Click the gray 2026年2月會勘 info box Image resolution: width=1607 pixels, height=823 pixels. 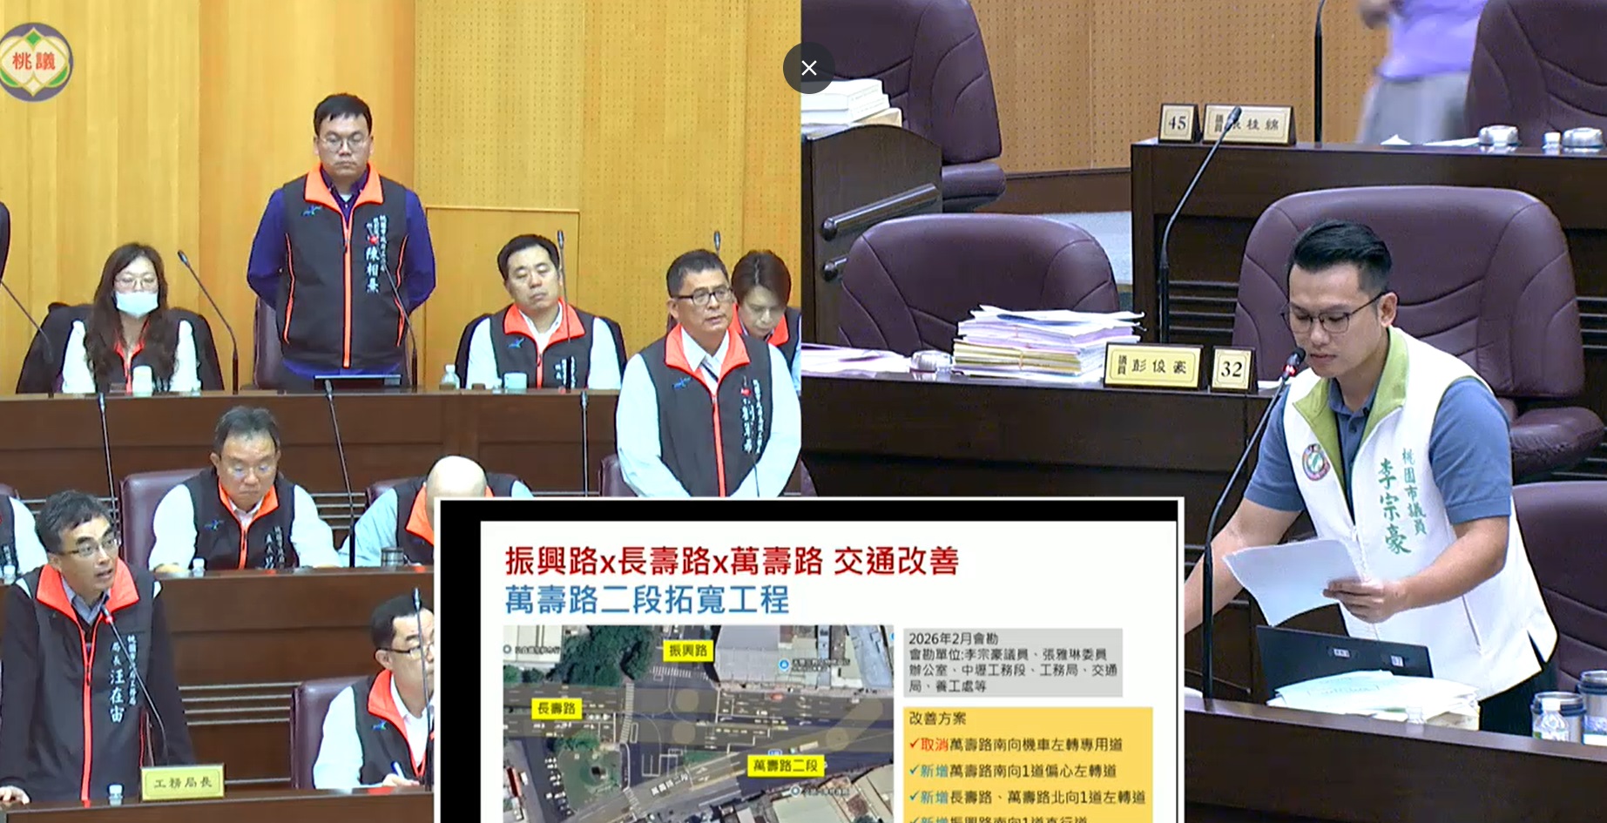[1012, 662]
